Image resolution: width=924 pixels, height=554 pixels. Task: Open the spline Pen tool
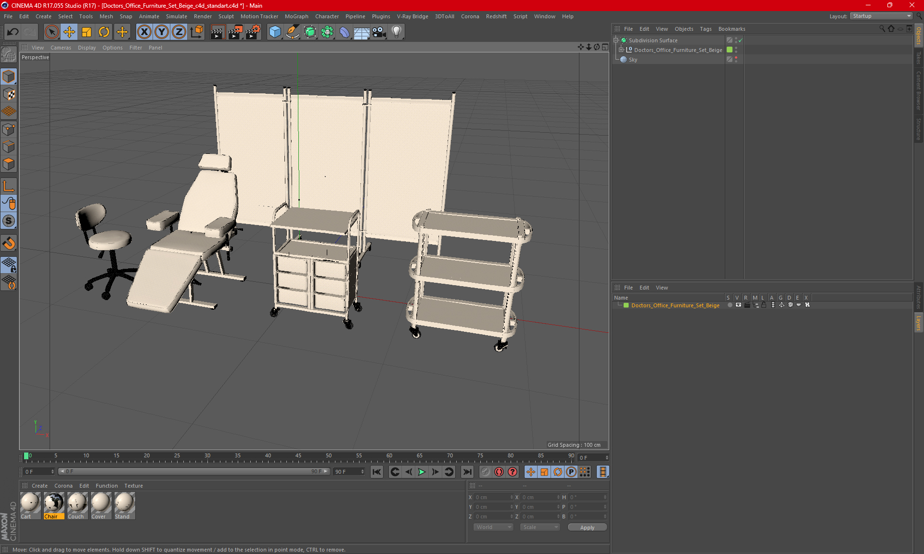tap(293, 32)
